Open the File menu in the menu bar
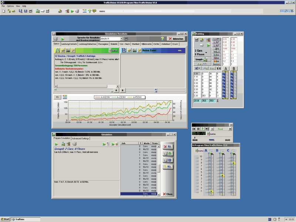 click(3, 6)
